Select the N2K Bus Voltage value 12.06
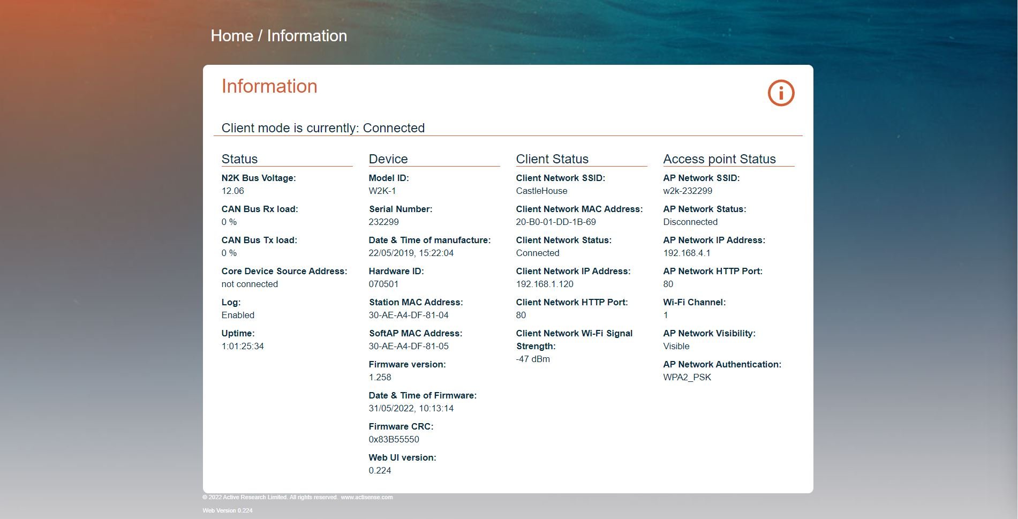This screenshot has width=1018, height=519. click(233, 191)
